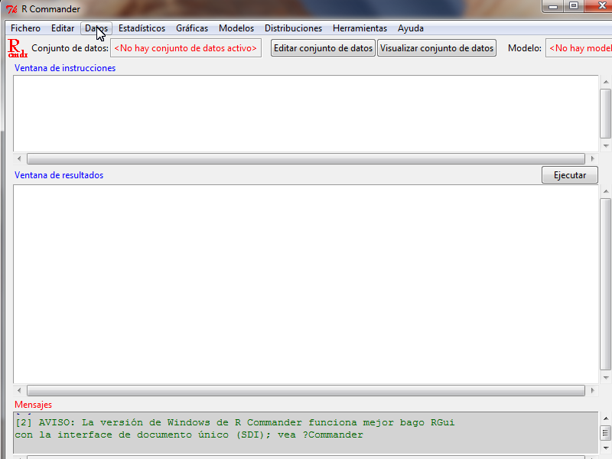The width and height of the screenshot is (612, 459).
Task: Click Mensajes scroll up arrow
Action: tap(606, 418)
